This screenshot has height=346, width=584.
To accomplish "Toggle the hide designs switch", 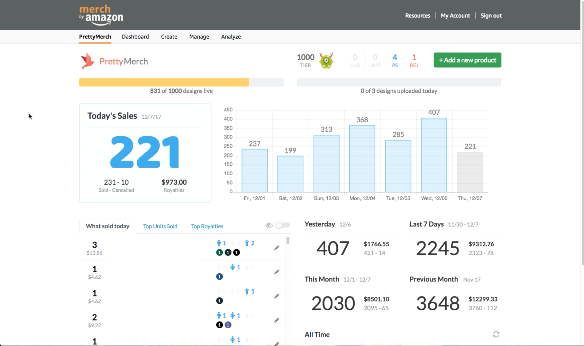I will click(x=282, y=225).
